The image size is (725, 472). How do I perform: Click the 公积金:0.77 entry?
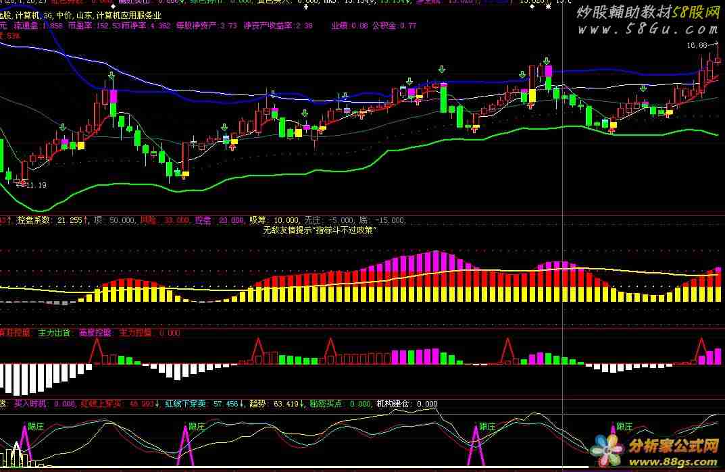pos(394,26)
